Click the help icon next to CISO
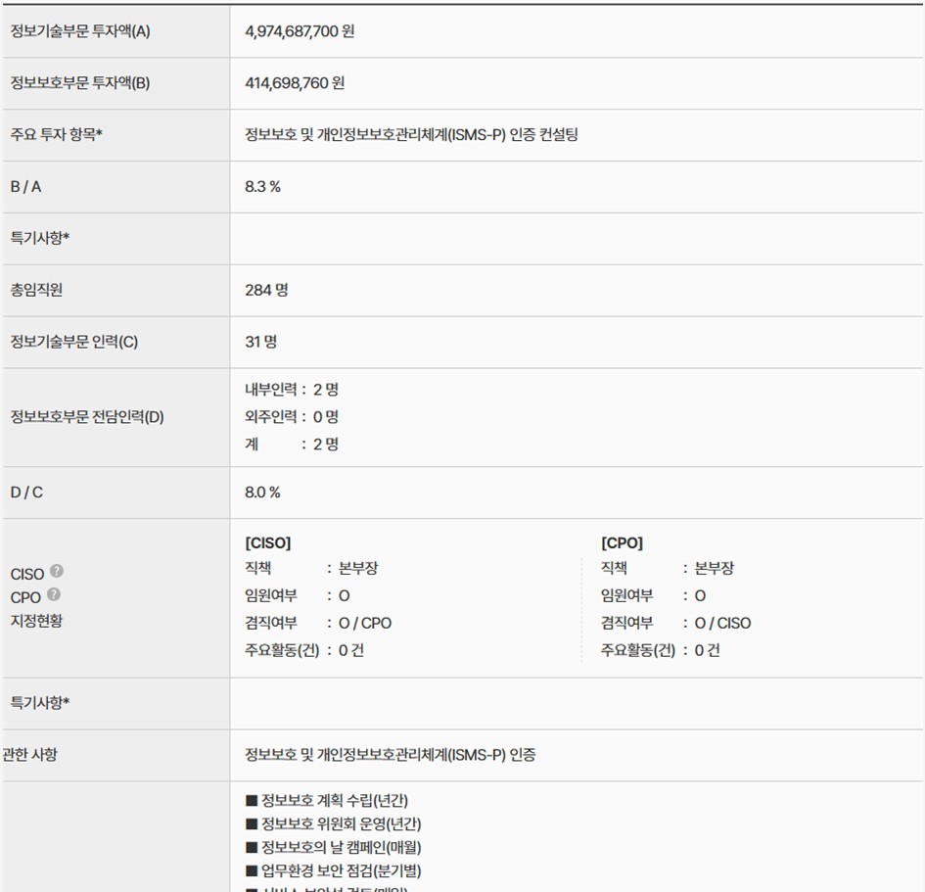This screenshot has height=892, width=925. point(57,572)
